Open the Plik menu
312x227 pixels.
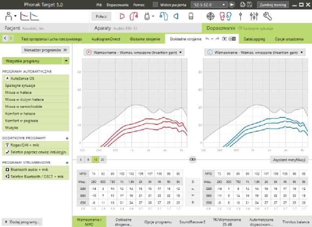point(99,5)
